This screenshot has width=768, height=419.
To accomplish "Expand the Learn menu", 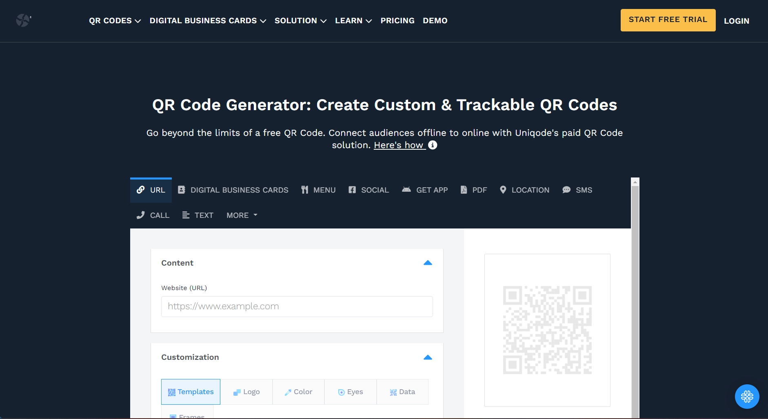I will 353,21.
